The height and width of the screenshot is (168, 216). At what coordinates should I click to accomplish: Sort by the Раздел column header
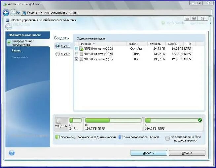tap(103, 44)
